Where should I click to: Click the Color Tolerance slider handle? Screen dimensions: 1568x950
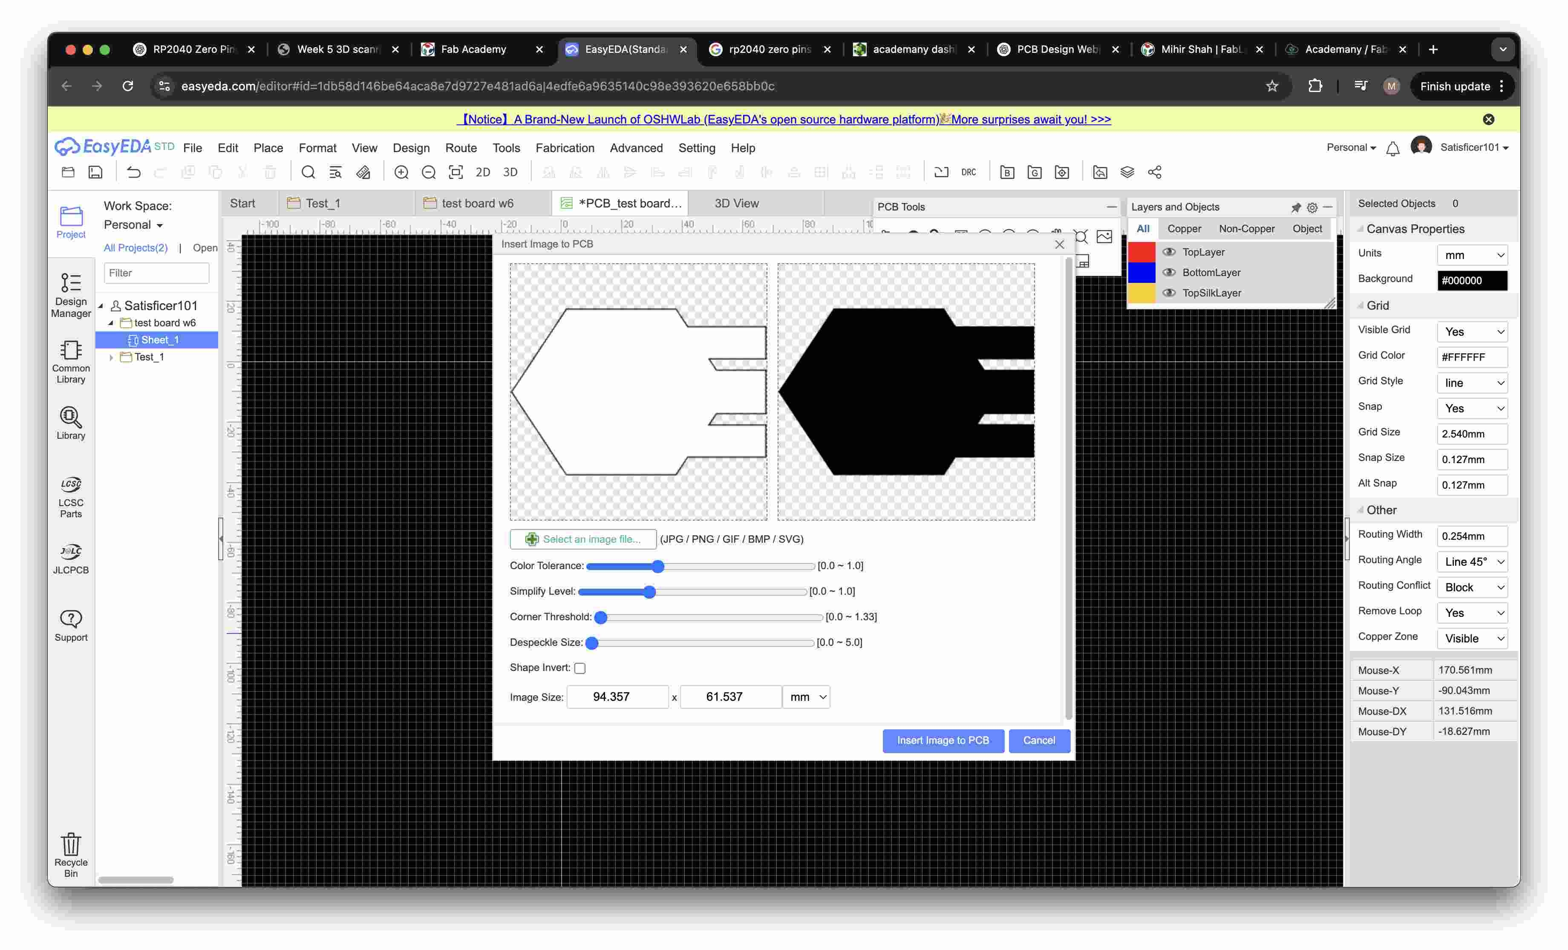pyautogui.click(x=658, y=566)
